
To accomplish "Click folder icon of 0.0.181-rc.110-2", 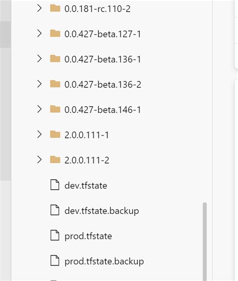I will [x=55, y=8].
